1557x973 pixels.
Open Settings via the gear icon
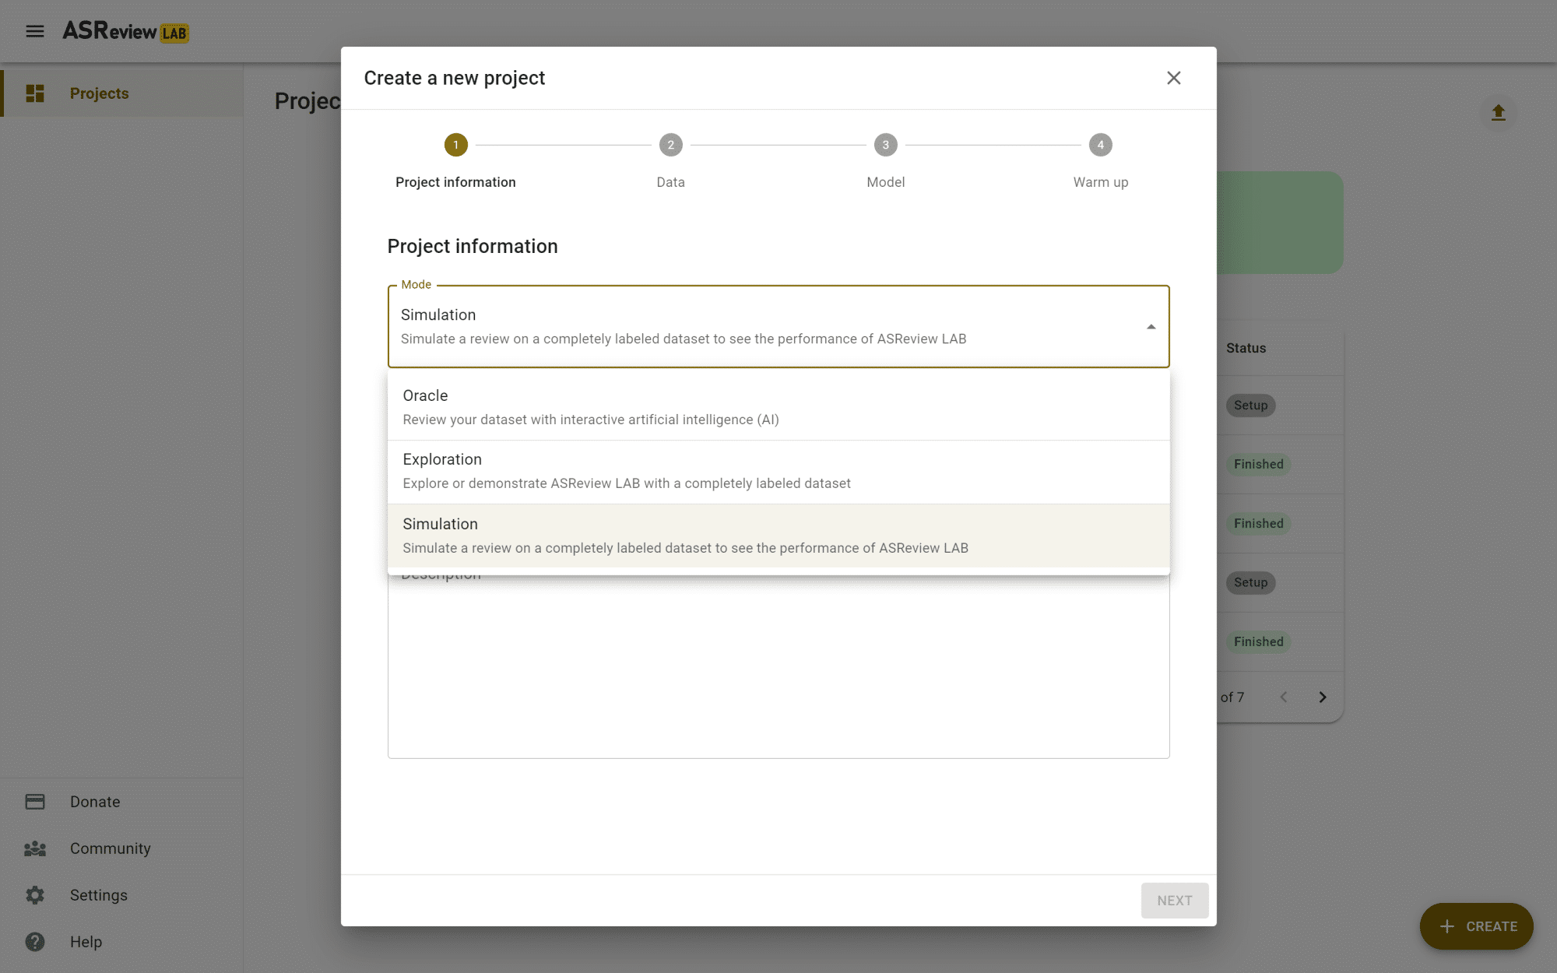pyautogui.click(x=35, y=895)
